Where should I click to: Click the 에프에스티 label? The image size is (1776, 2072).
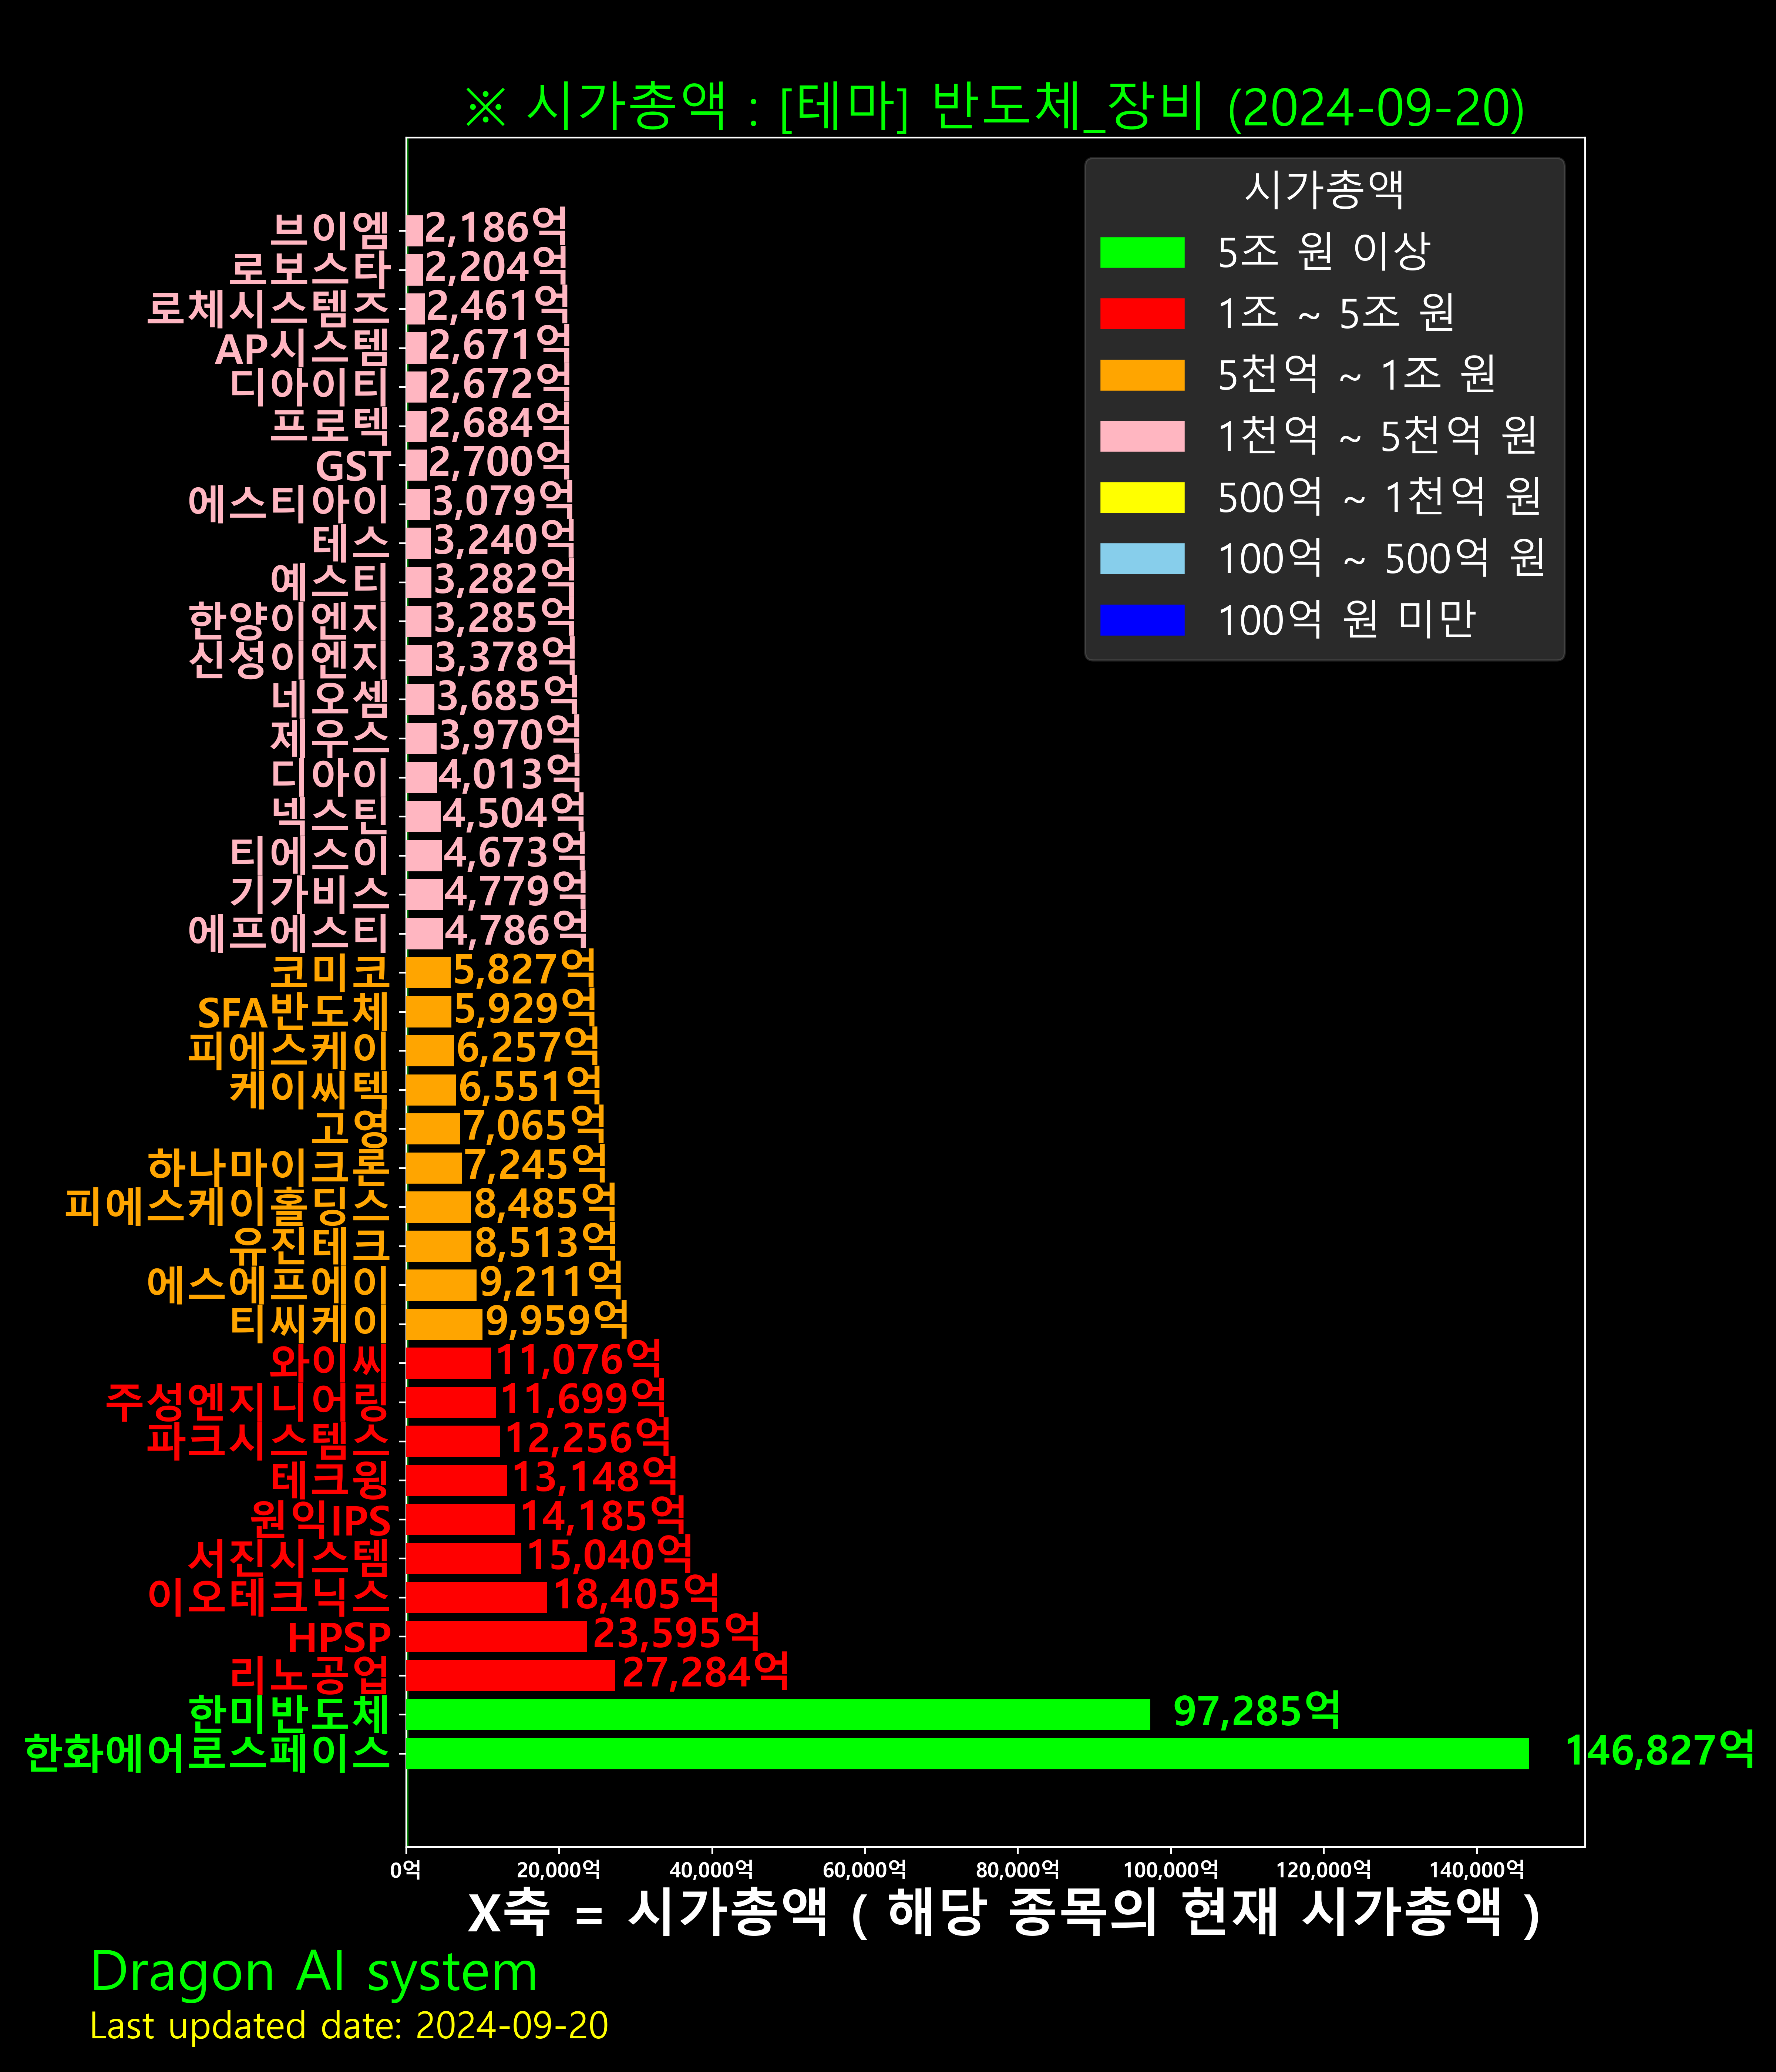coord(289,933)
